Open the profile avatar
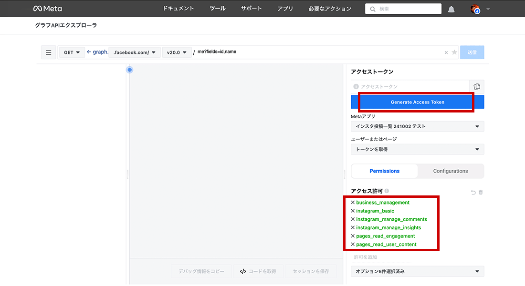 (x=475, y=9)
